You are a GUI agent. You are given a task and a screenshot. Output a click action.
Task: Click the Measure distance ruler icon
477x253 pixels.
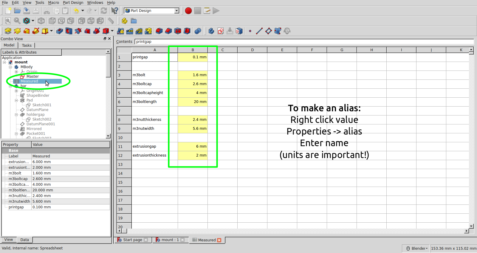click(111, 21)
